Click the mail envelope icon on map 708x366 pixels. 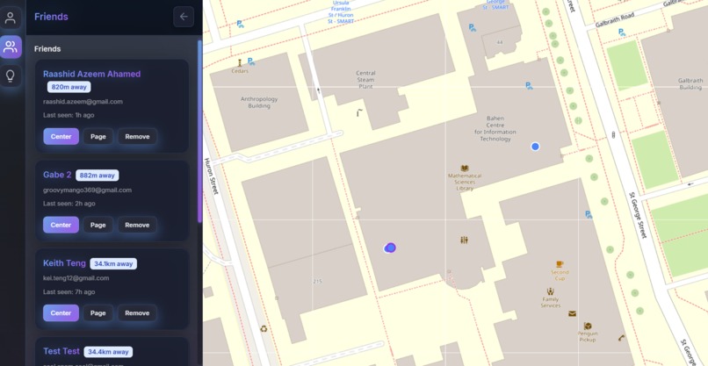[572, 313]
